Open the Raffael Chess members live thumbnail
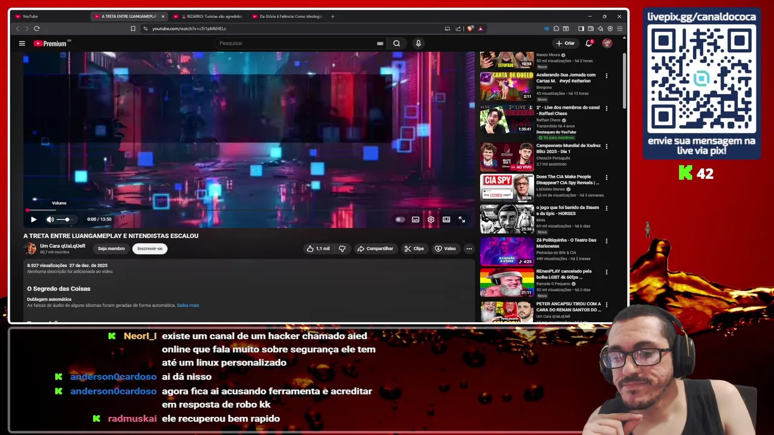Image resolution: width=774 pixels, height=435 pixels. 507,119
